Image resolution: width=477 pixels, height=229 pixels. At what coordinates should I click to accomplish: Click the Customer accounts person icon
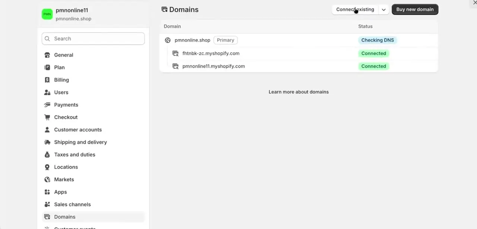47,130
